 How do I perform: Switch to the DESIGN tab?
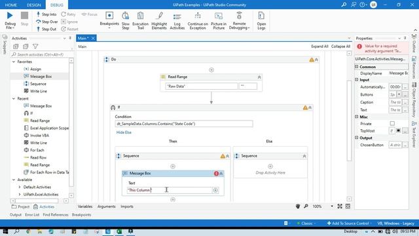(x=33, y=5)
